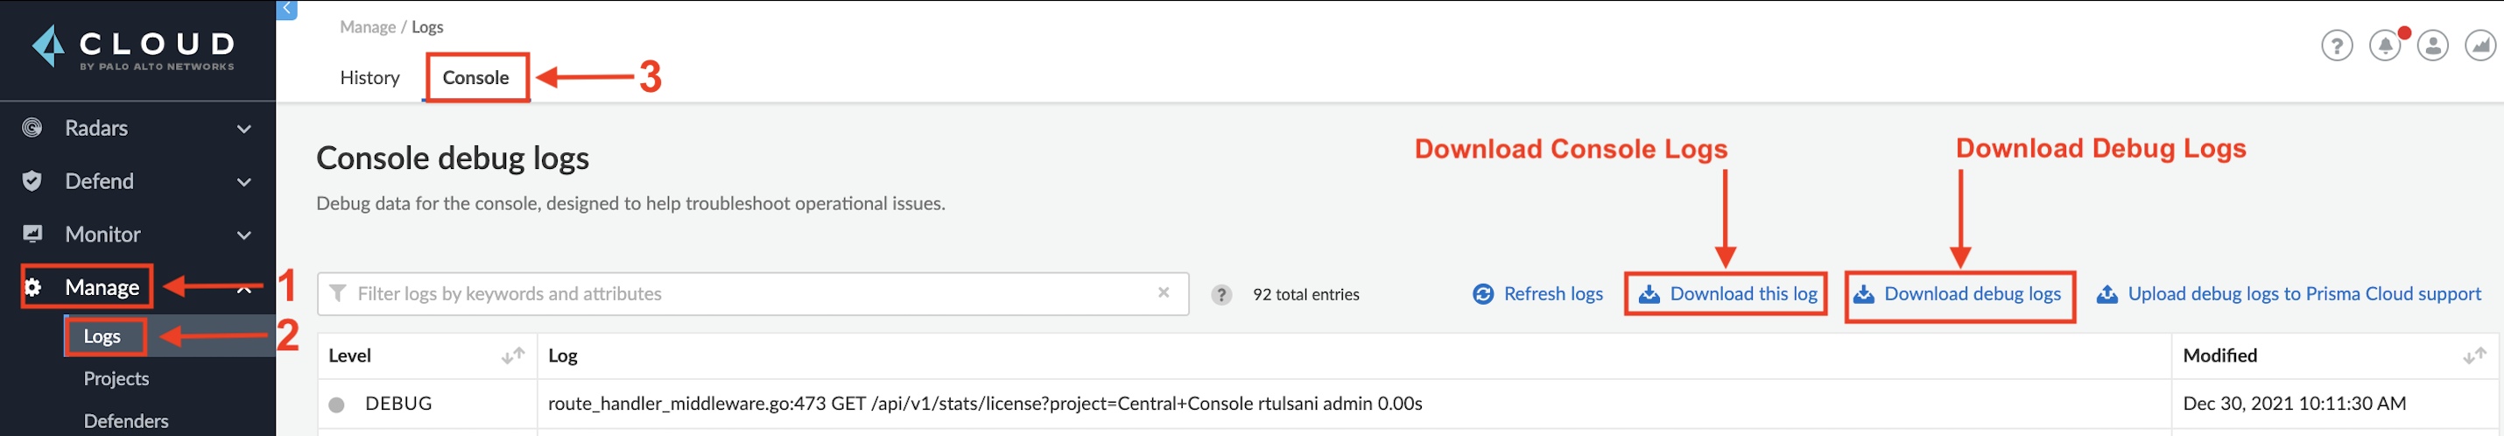Expand the Defend menu chevron
Image resolution: width=2504 pixels, height=436 pixels.
244,183
